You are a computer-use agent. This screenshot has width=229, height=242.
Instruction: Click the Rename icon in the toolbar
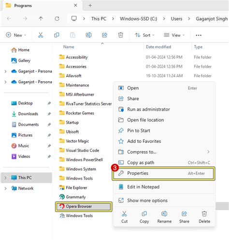(x=88, y=35)
